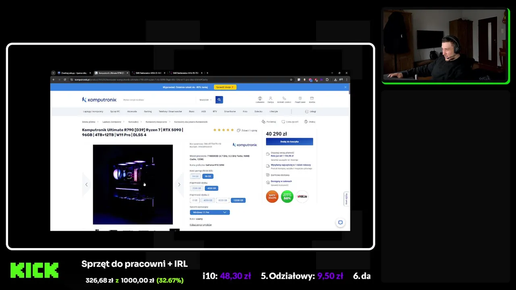The width and height of the screenshot is (516, 290).
Task: Click the blue search magnifier button
Action: (x=219, y=99)
